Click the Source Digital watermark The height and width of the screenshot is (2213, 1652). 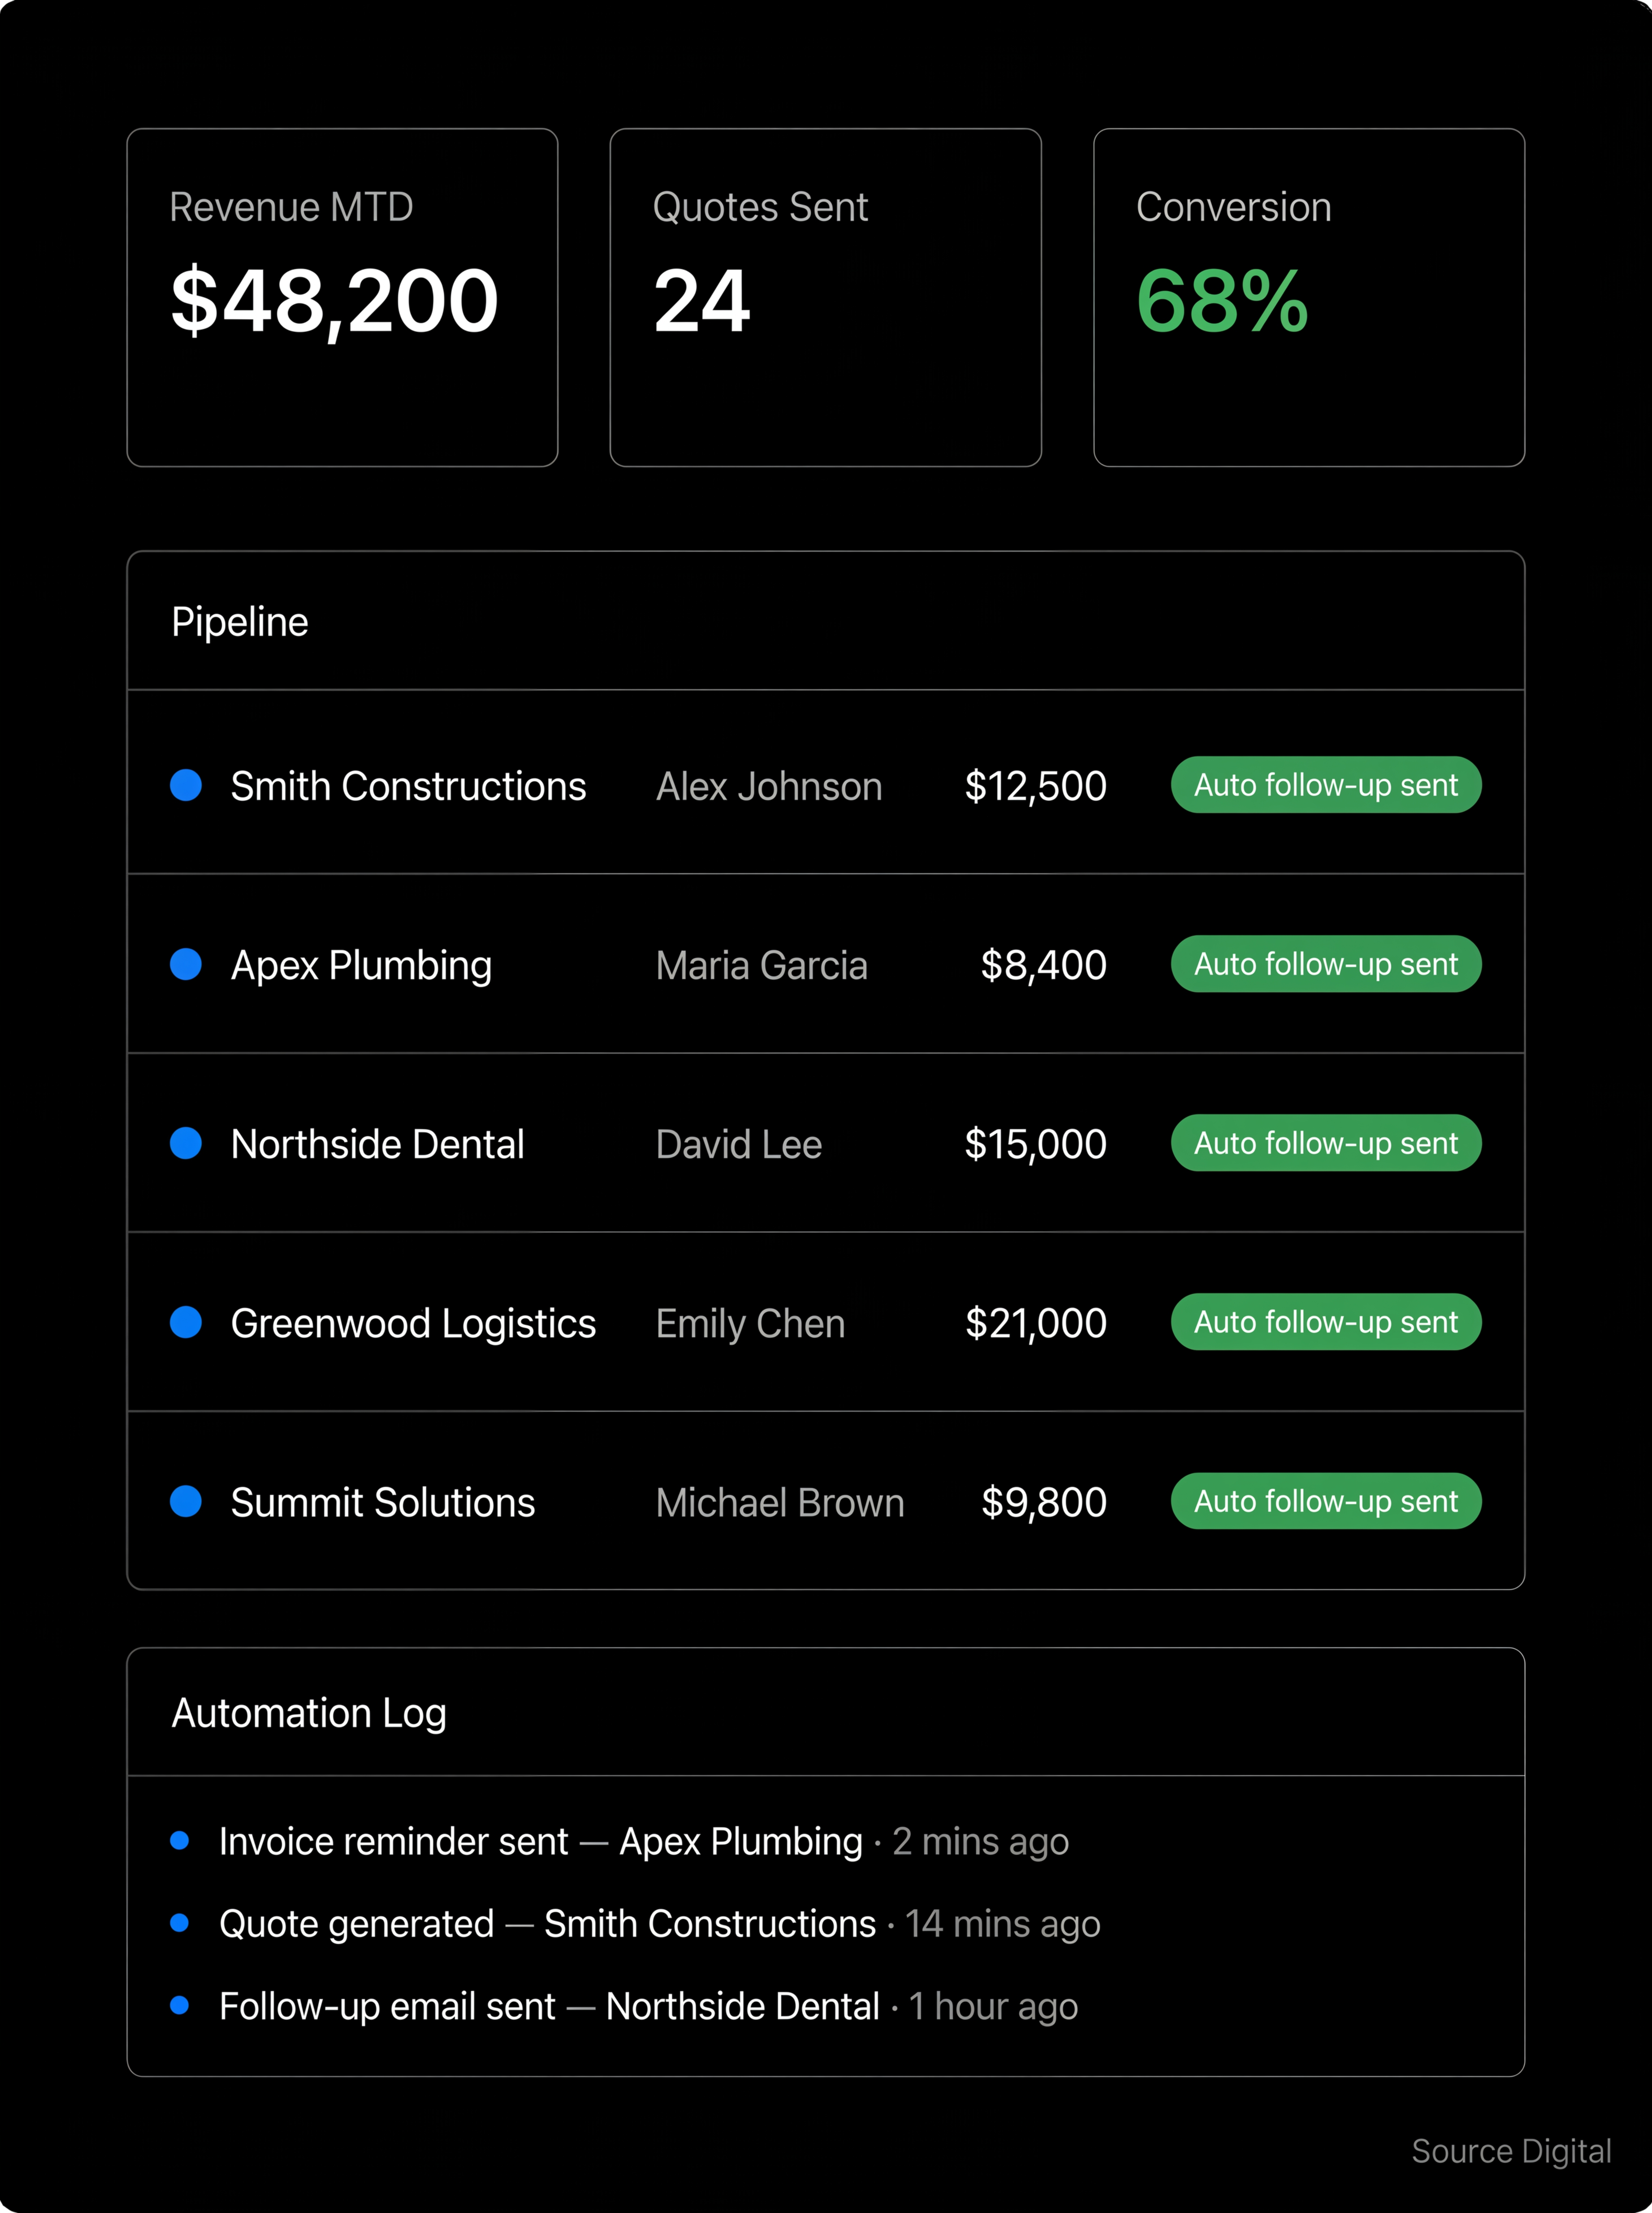click(x=1510, y=2151)
